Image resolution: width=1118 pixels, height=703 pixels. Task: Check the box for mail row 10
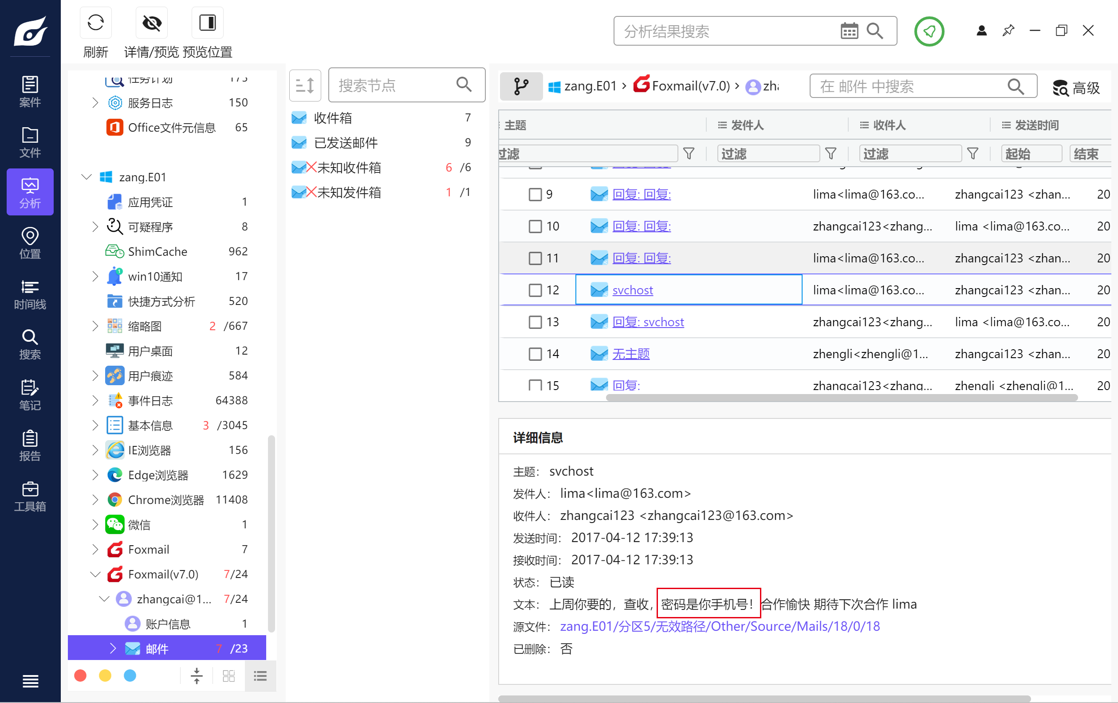coord(535,227)
